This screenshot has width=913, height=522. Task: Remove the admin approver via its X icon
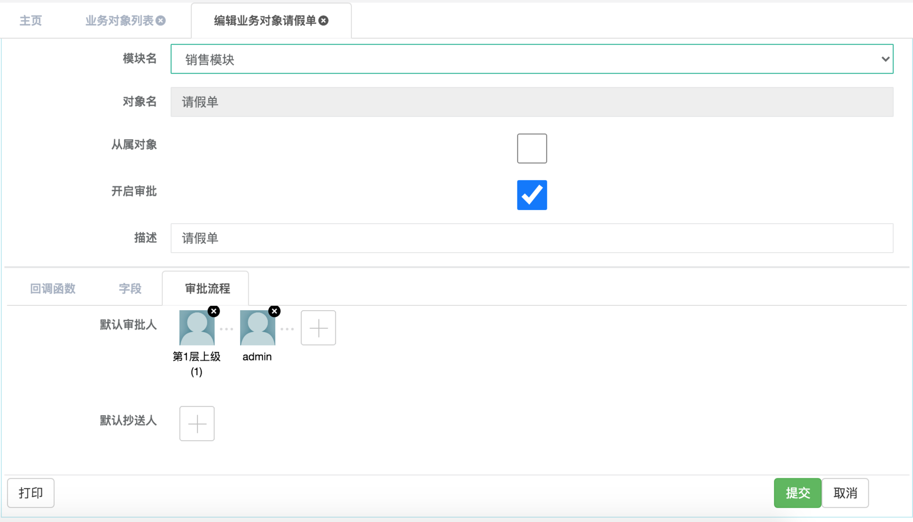pyautogui.click(x=274, y=311)
